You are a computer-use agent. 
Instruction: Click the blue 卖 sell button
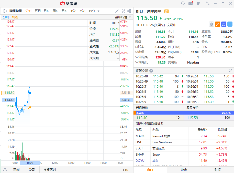tap(224, 24)
